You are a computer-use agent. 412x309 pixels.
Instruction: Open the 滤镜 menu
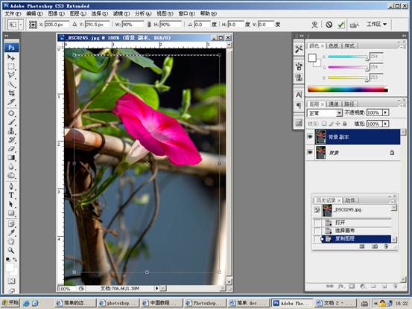pos(121,13)
